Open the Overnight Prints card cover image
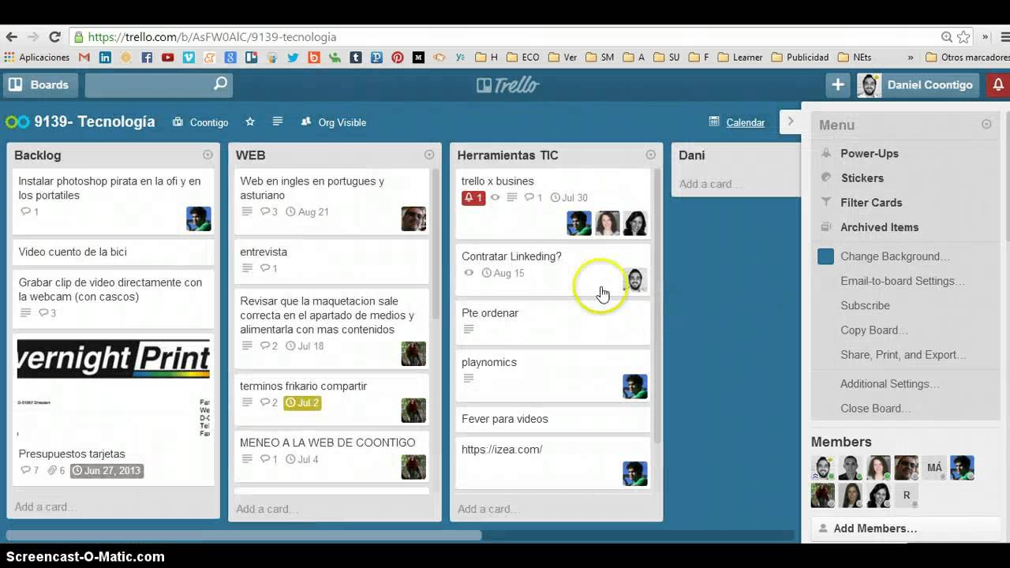1010x568 pixels. 114,388
